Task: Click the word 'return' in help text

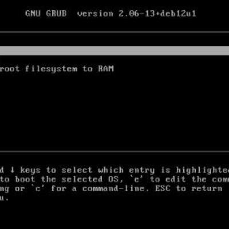Action: coord(207,188)
